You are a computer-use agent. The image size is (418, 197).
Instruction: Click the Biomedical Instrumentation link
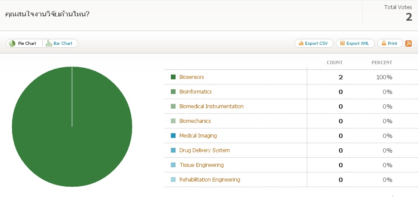click(211, 106)
